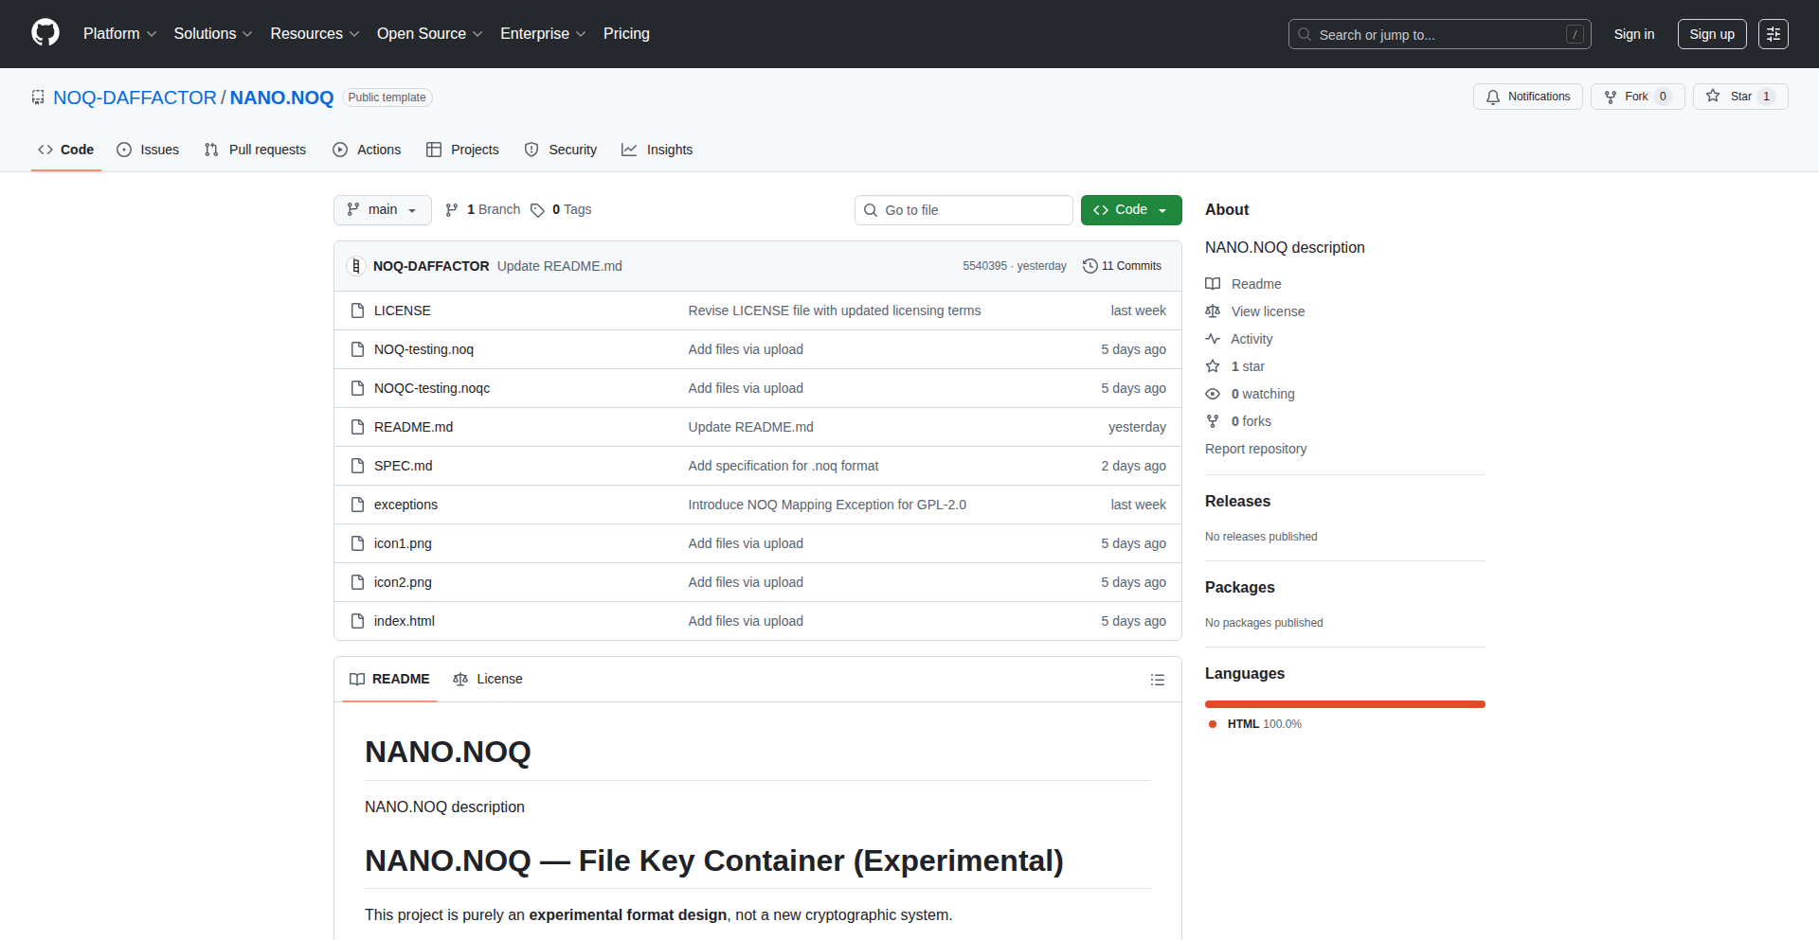Image resolution: width=1819 pixels, height=940 pixels.
Task: Click the Readme book icon in About section
Action: (1213, 283)
